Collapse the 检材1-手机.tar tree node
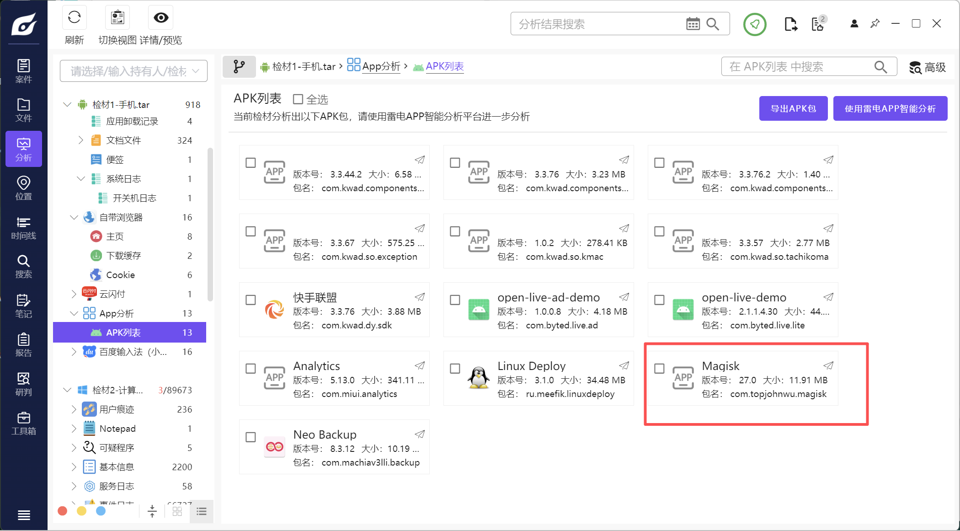 (x=67, y=105)
